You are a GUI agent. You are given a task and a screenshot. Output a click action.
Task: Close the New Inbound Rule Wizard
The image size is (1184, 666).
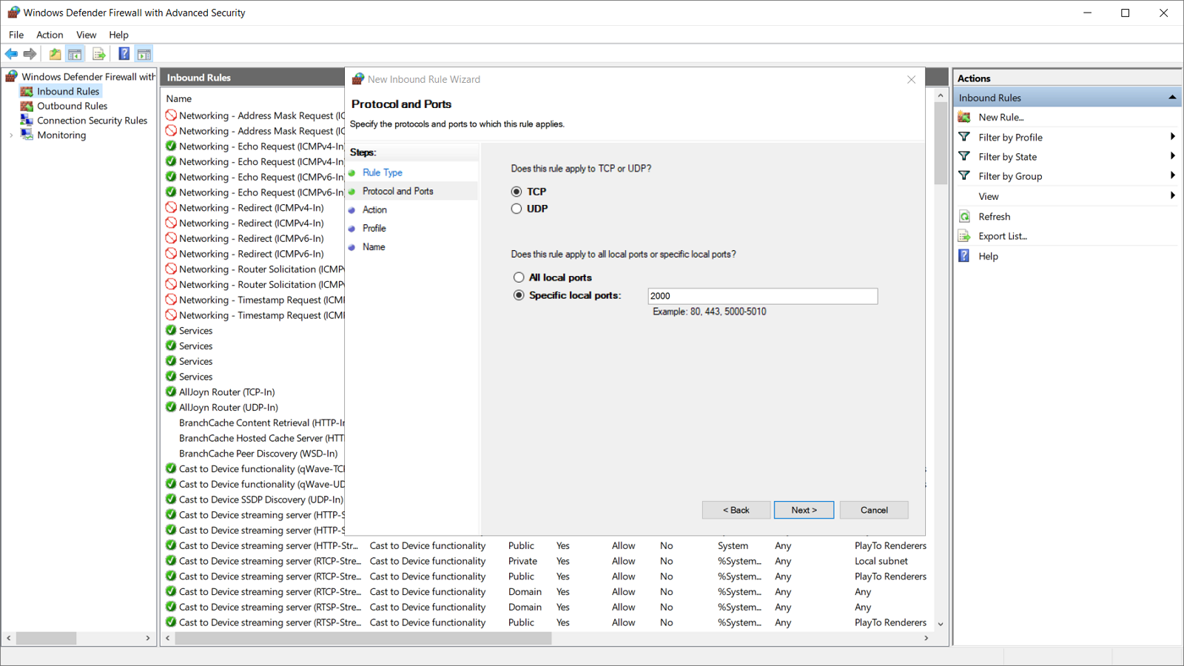(911, 79)
